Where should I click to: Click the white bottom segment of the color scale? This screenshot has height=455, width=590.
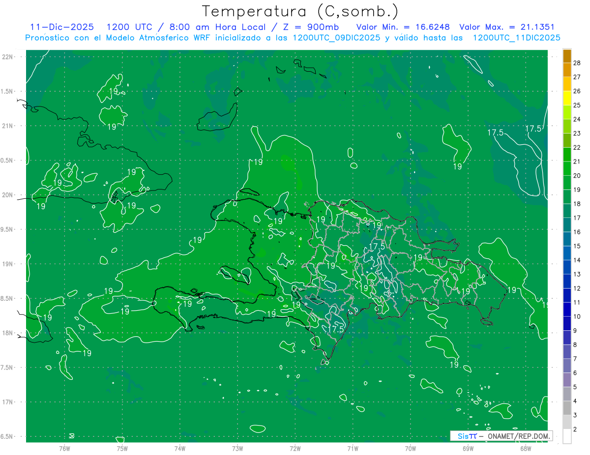pos(567,436)
